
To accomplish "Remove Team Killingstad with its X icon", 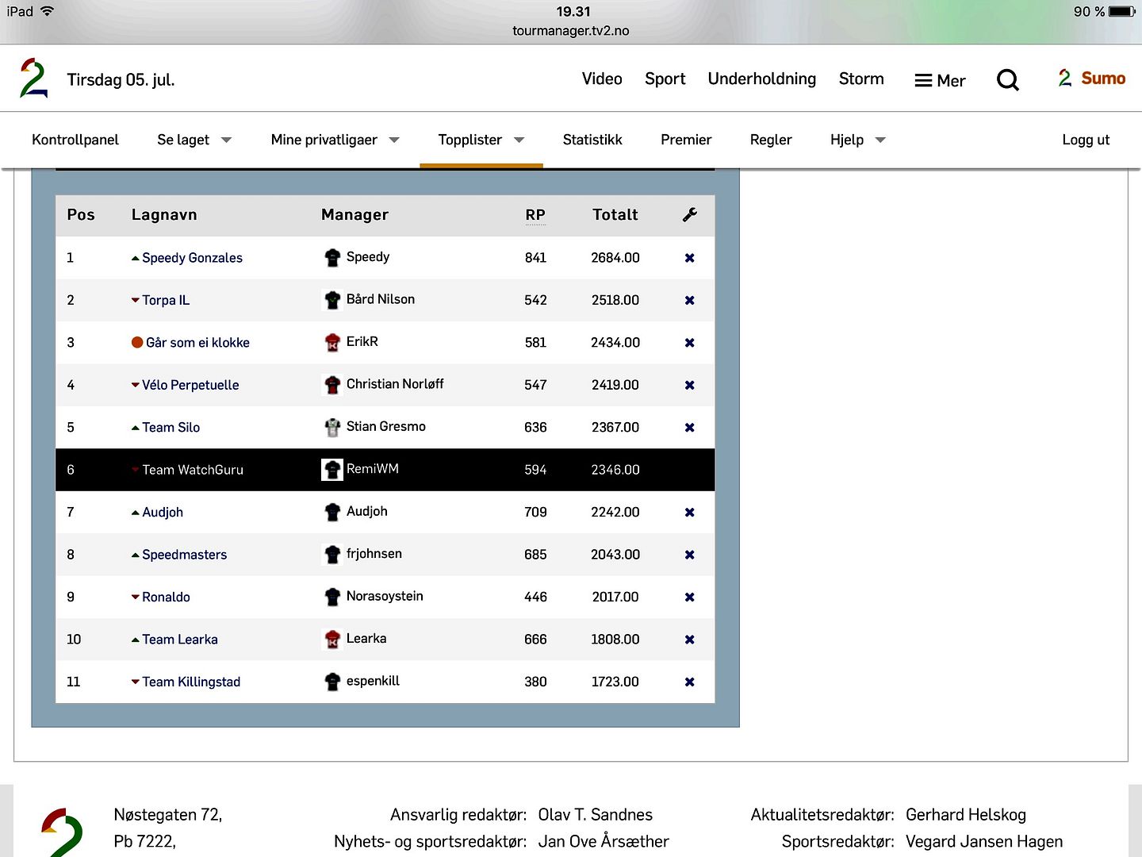I will pyautogui.click(x=690, y=682).
